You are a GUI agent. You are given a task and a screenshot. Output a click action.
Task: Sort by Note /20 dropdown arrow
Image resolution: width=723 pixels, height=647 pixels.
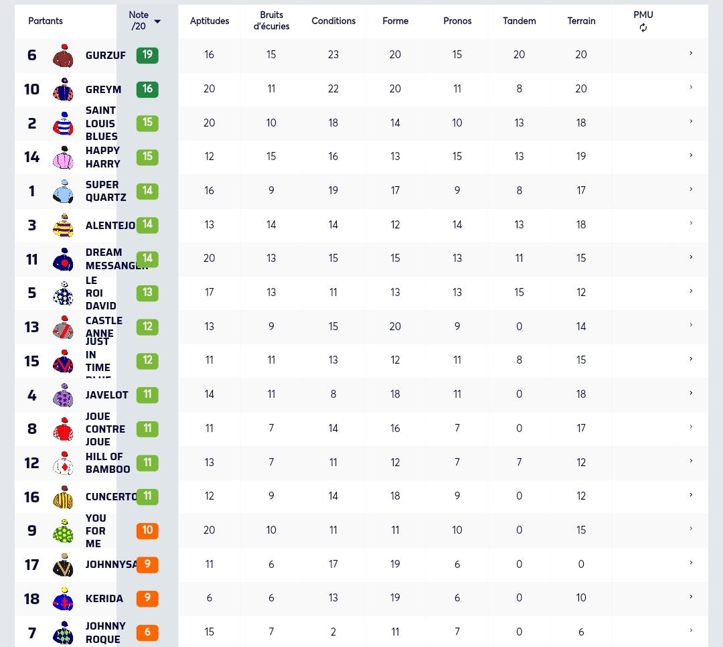[x=157, y=21]
